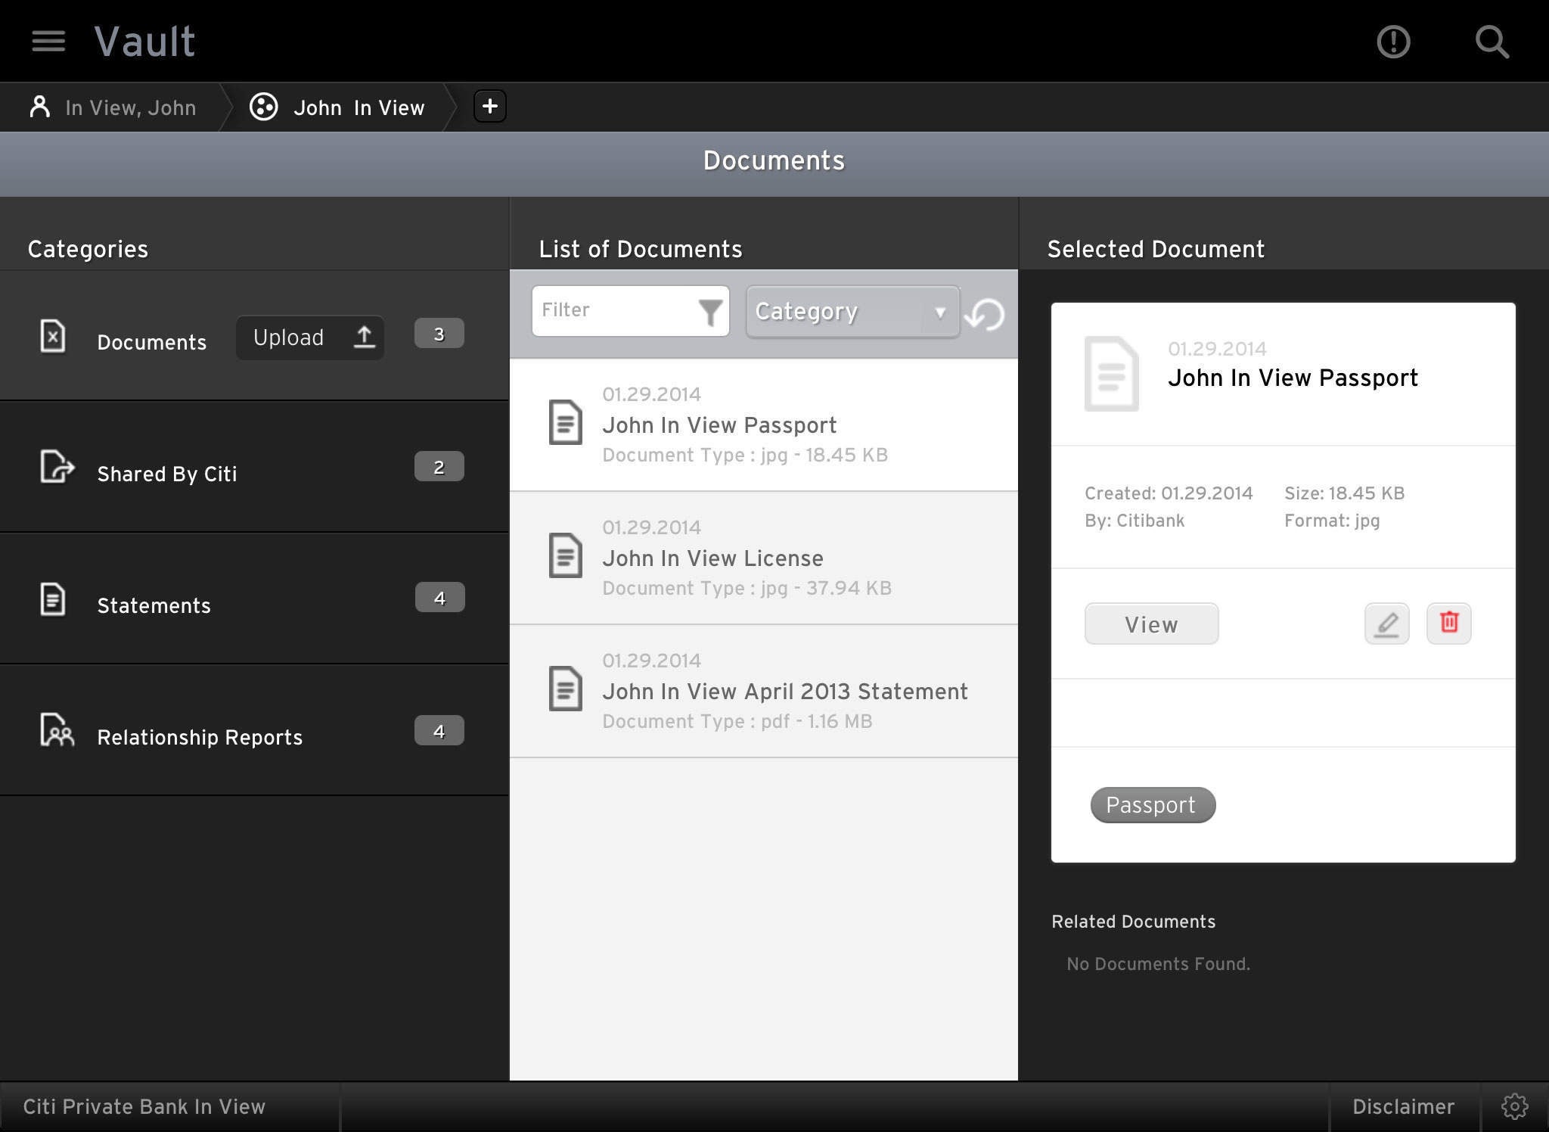
Task: Click the person icon in breadcrumb
Action: [39, 107]
